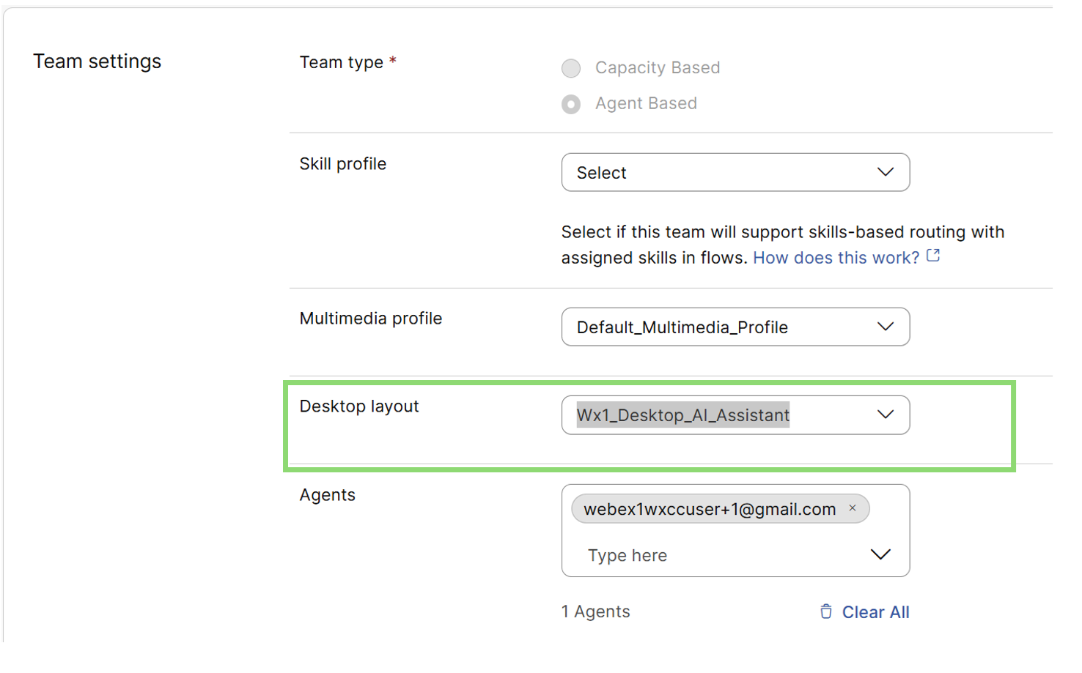The height and width of the screenshot is (673, 1082).
Task: Choose the Agent Based team type
Action: [x=571, y=104]
